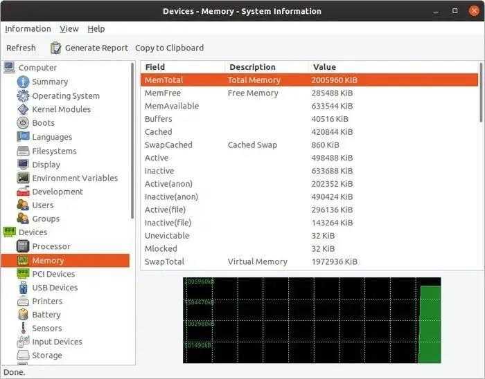Click the Processor chip icon
Screen dimensions: 485x379
pos(23,246)
